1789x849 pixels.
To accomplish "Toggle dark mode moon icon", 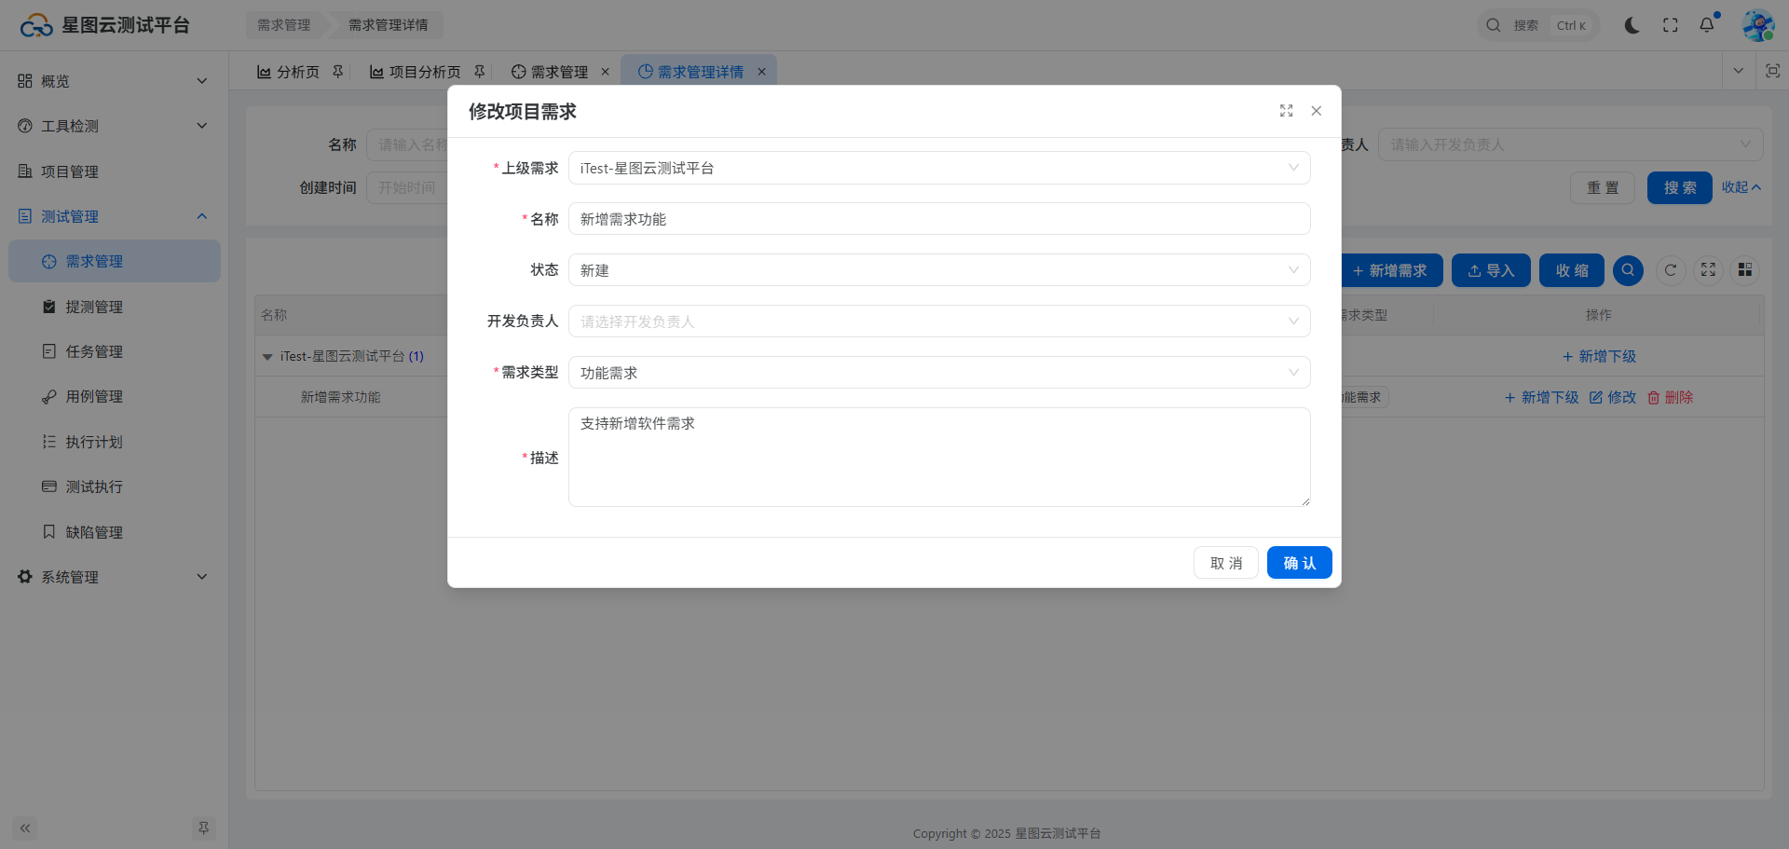I will pyautogui.click(x=1632, y=25).
